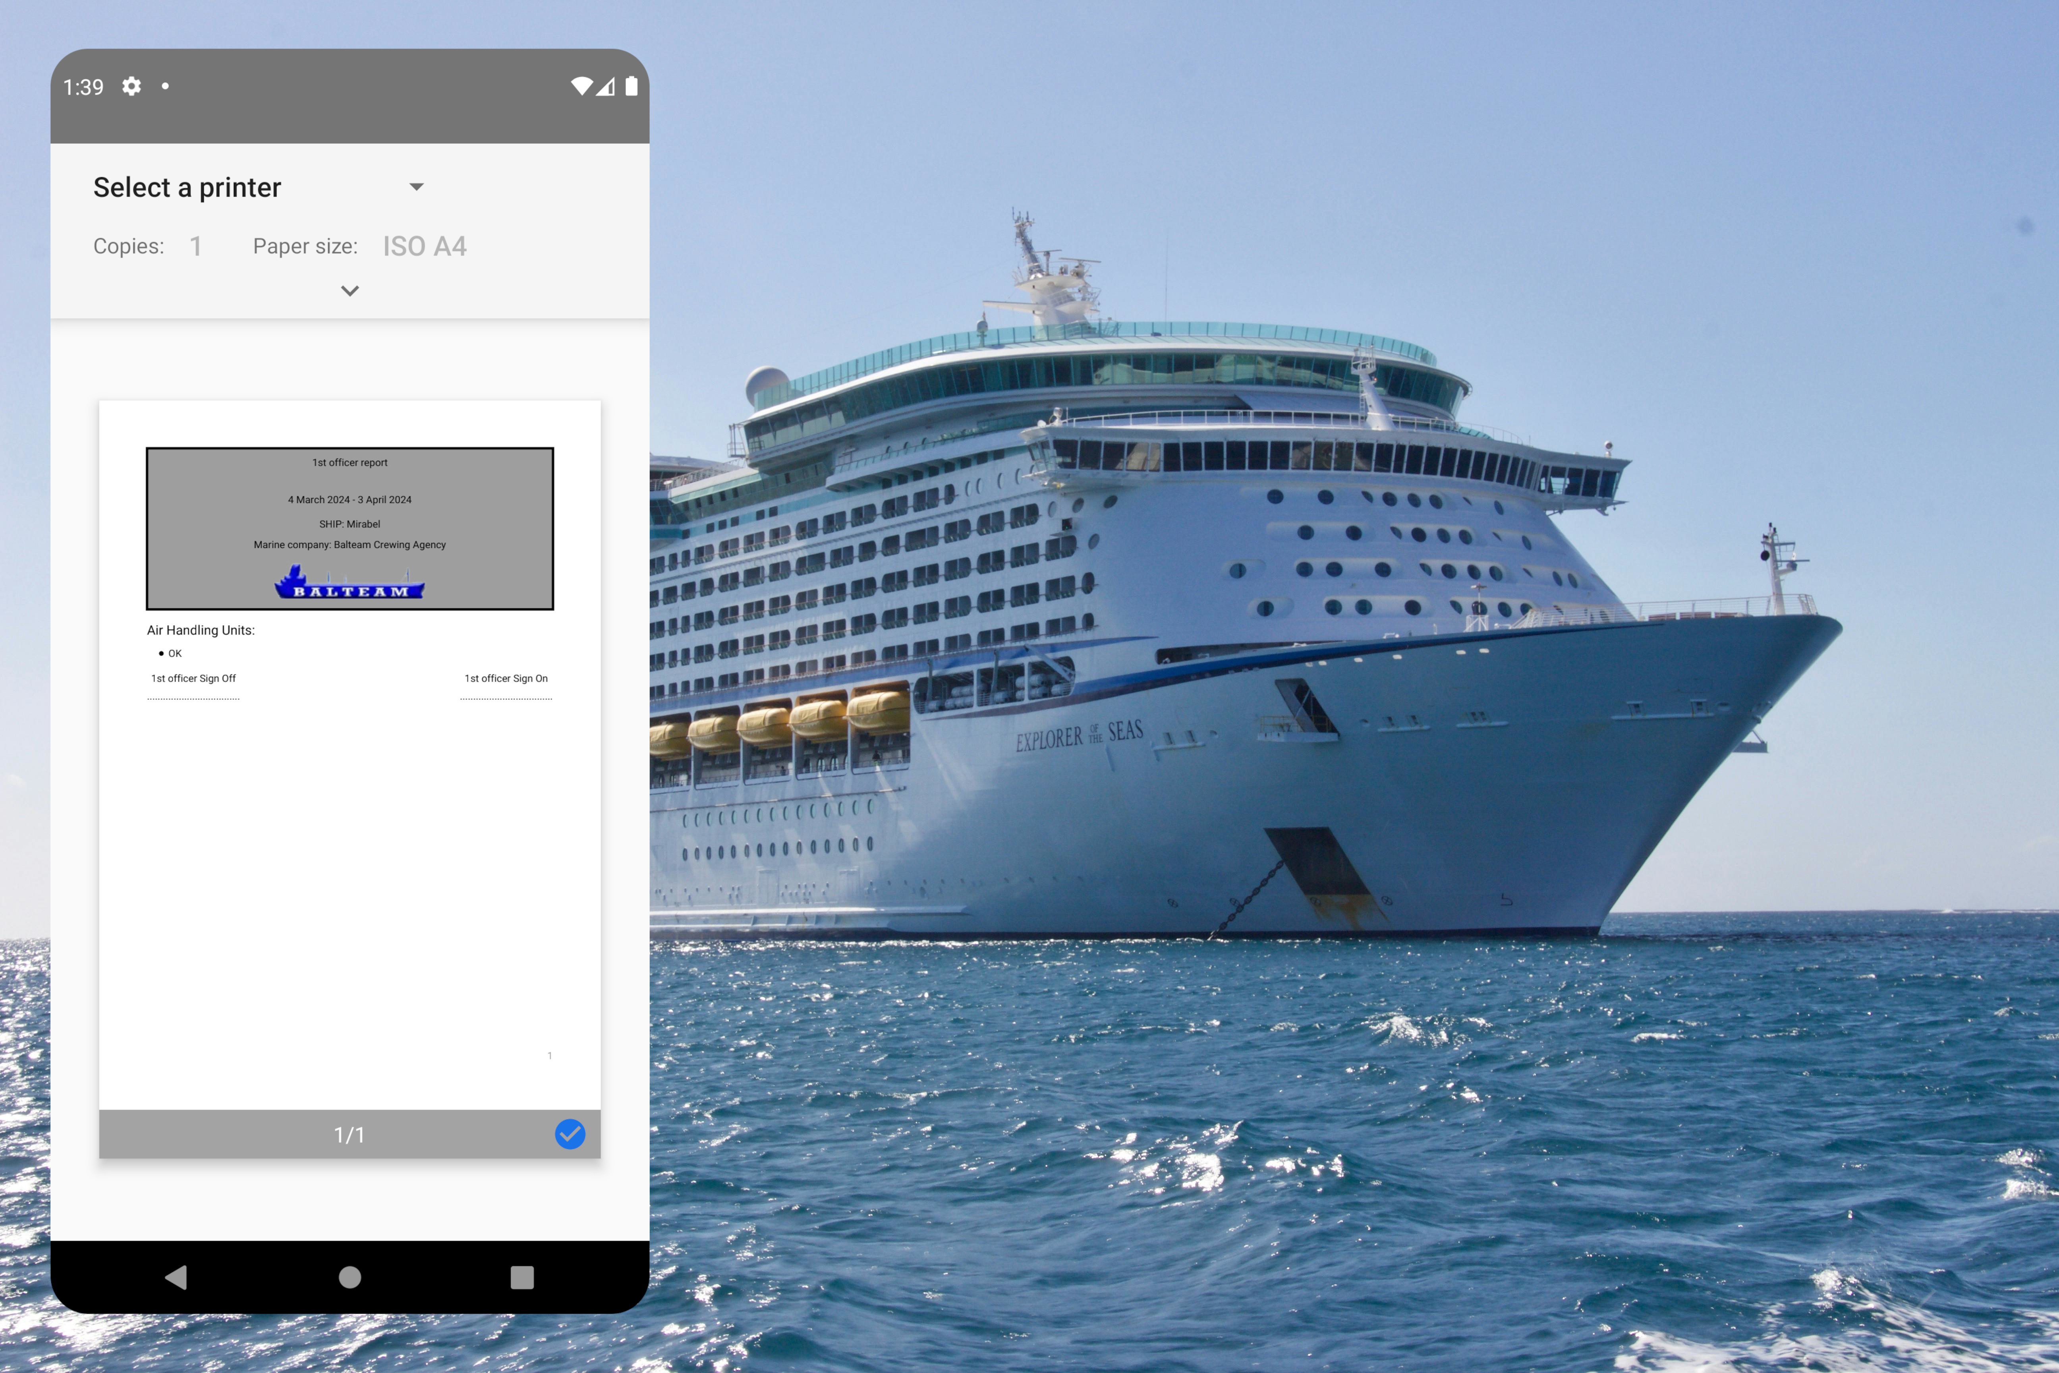
Task: Tap the '1/1' page counter
Action: [349, 1135]
